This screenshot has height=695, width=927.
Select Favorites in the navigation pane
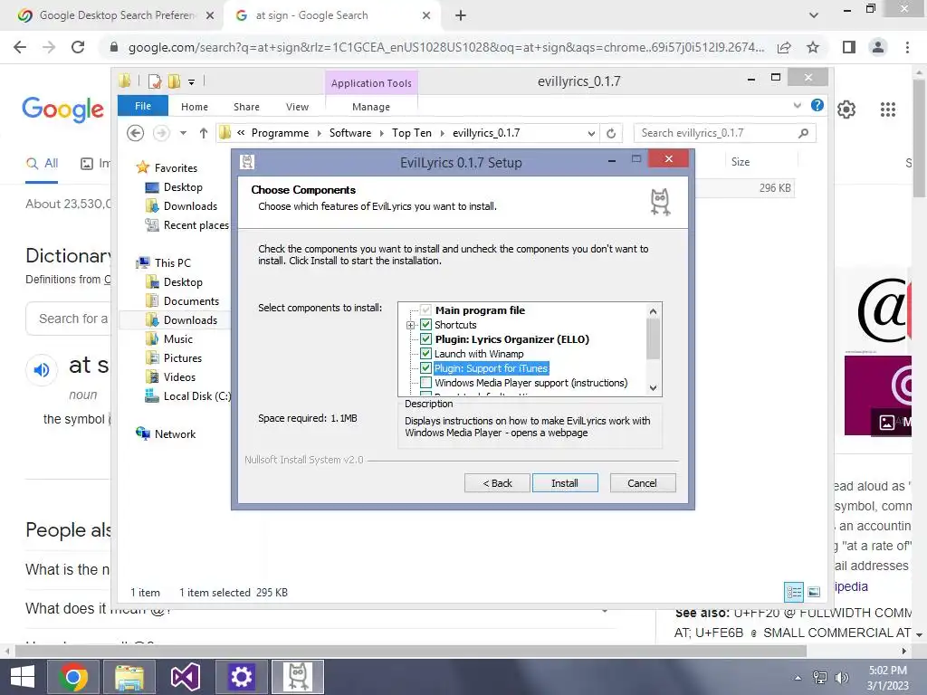(x=176, y=167)
